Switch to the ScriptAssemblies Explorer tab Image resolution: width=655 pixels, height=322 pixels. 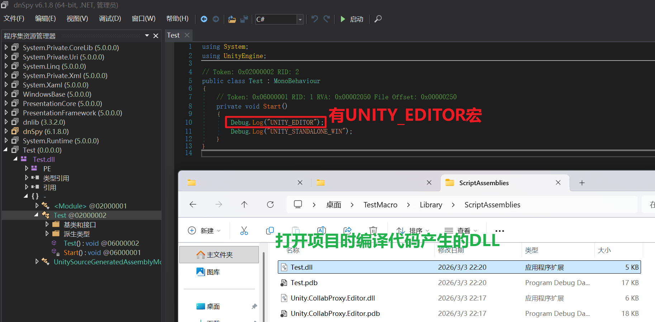click(x=484, y=183)
